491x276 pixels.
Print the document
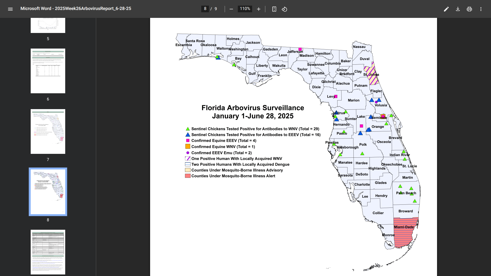coord(469,9)
